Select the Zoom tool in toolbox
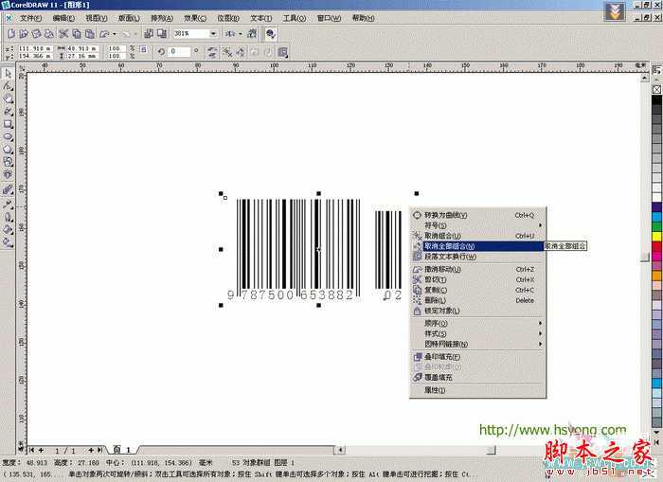663x482 pixels. click(x=8, y=98)
